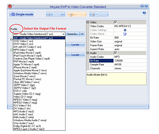Viewport: 159px width, 134px height.
Task: Choose AVI with DV Codec profile
Action: pos(39,47)
